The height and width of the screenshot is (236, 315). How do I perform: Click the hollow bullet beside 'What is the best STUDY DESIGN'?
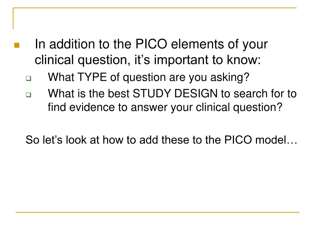pos(29,95)
